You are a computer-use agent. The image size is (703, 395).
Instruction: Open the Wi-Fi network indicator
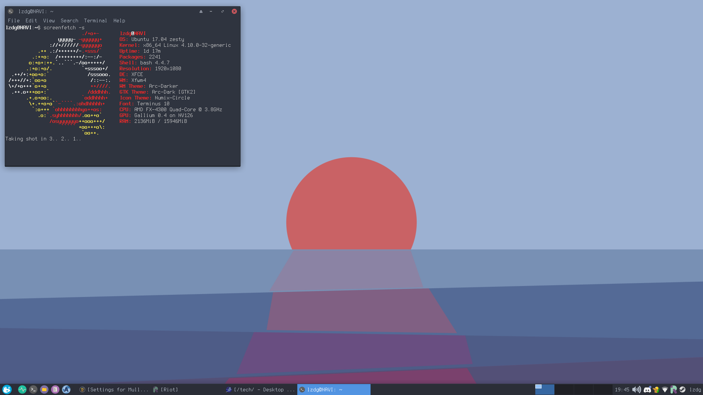[665, 390]
